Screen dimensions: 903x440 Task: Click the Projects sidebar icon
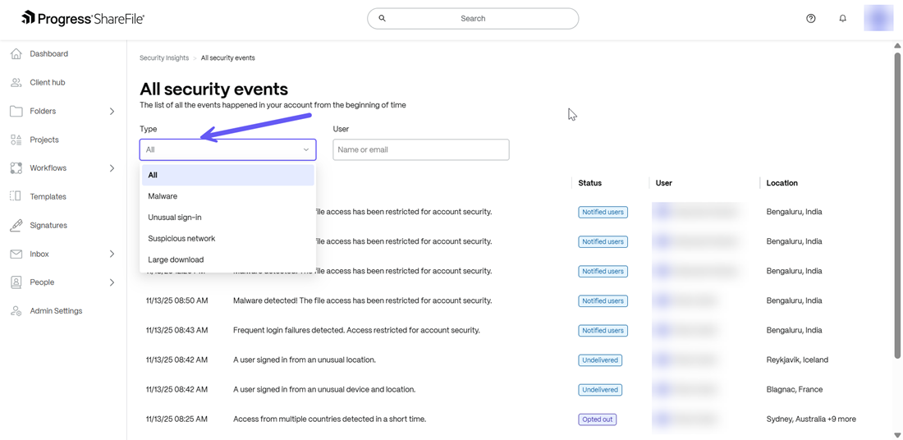click(x=16, y=140)
